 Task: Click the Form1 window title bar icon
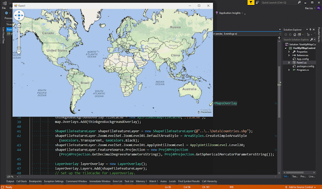(16, 6)
